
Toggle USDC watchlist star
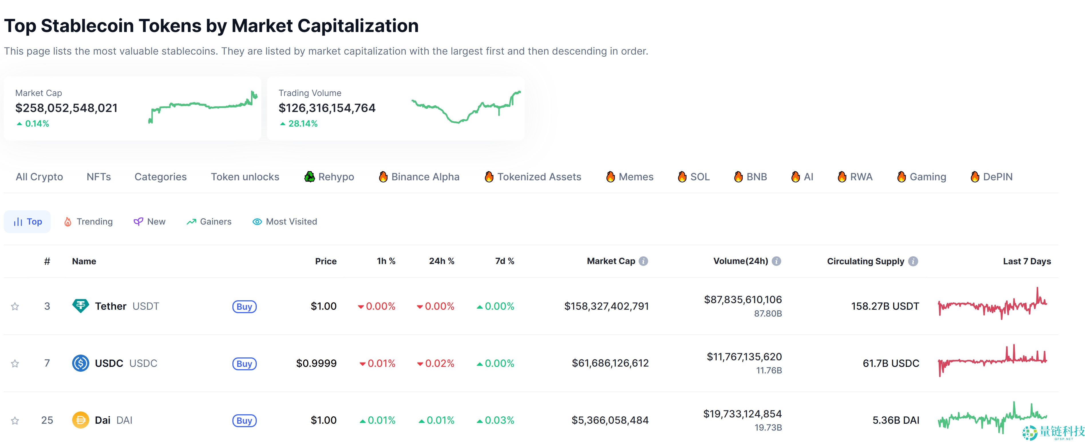[15, 363]
